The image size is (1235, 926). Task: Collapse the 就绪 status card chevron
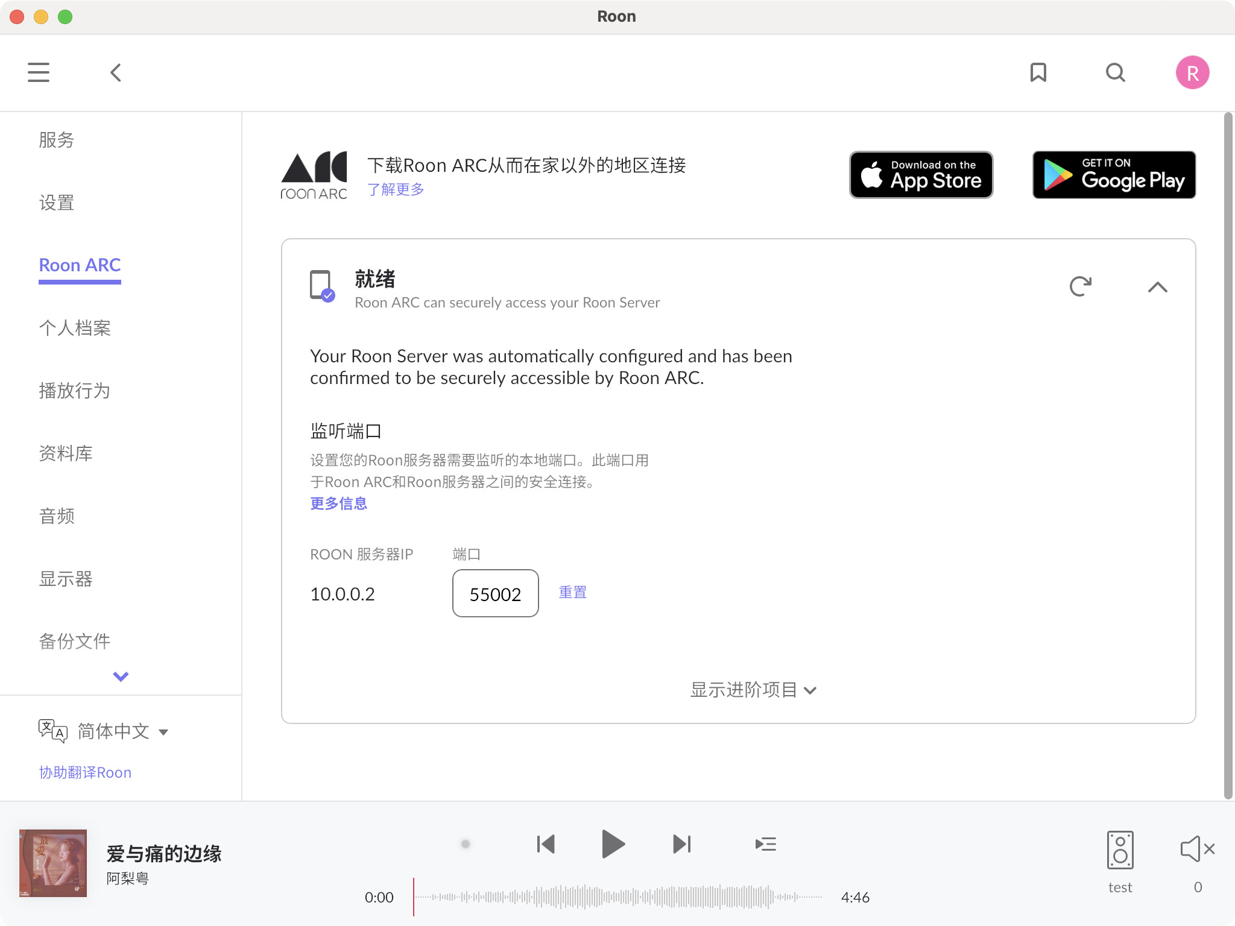pyautogui.click(x=1157, y=288)
